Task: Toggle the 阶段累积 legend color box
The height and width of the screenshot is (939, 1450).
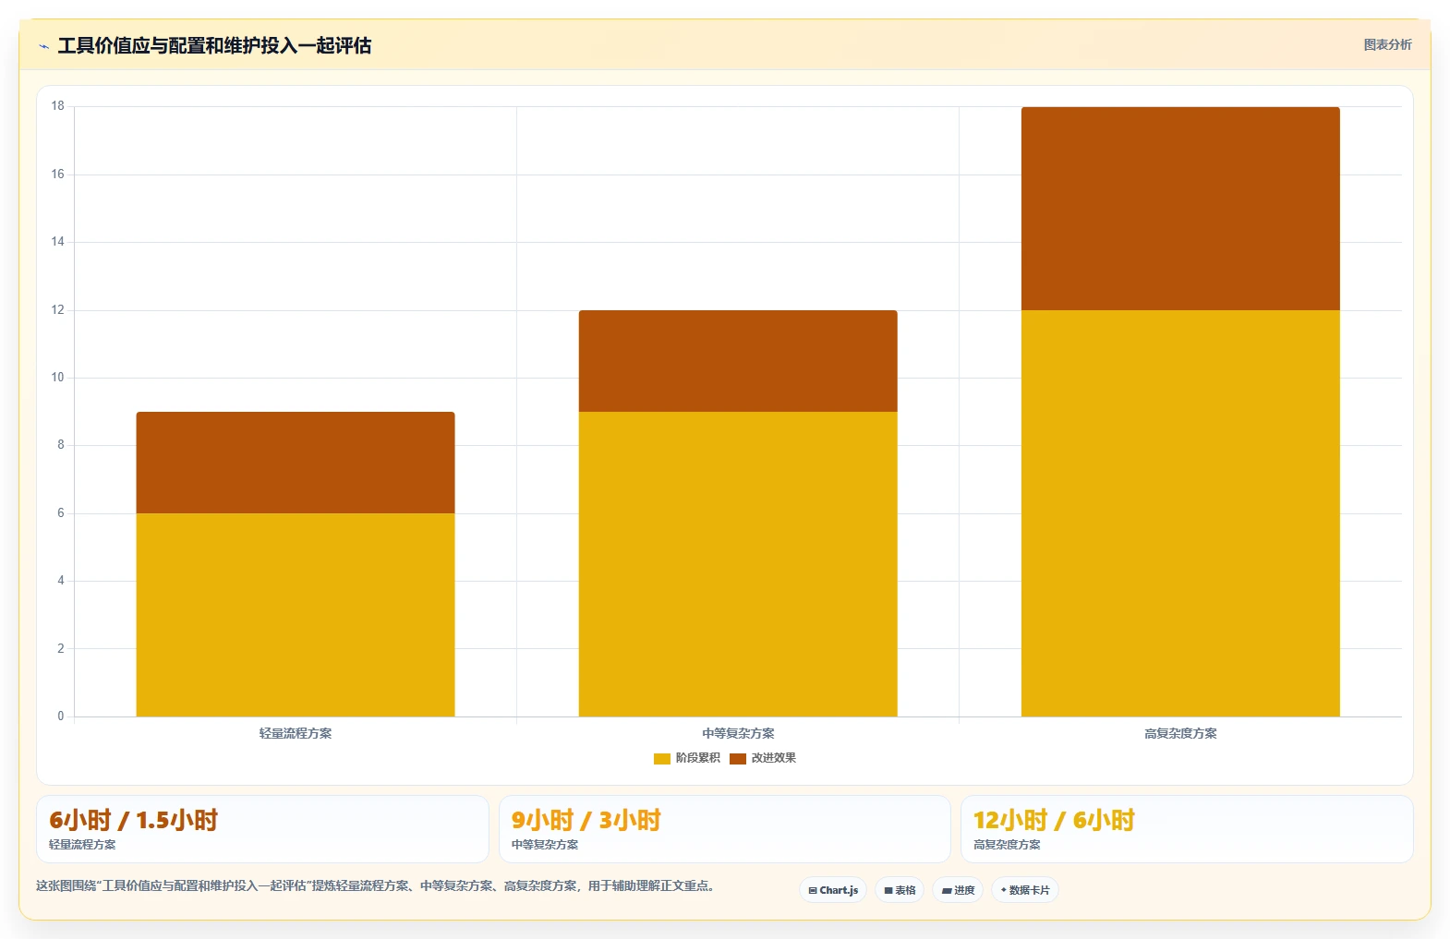Action: (662, 759)
